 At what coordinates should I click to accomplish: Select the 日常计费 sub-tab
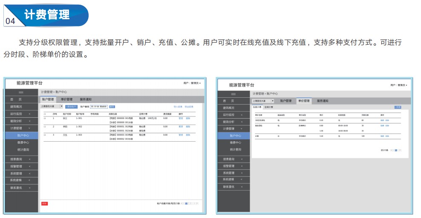269,107
